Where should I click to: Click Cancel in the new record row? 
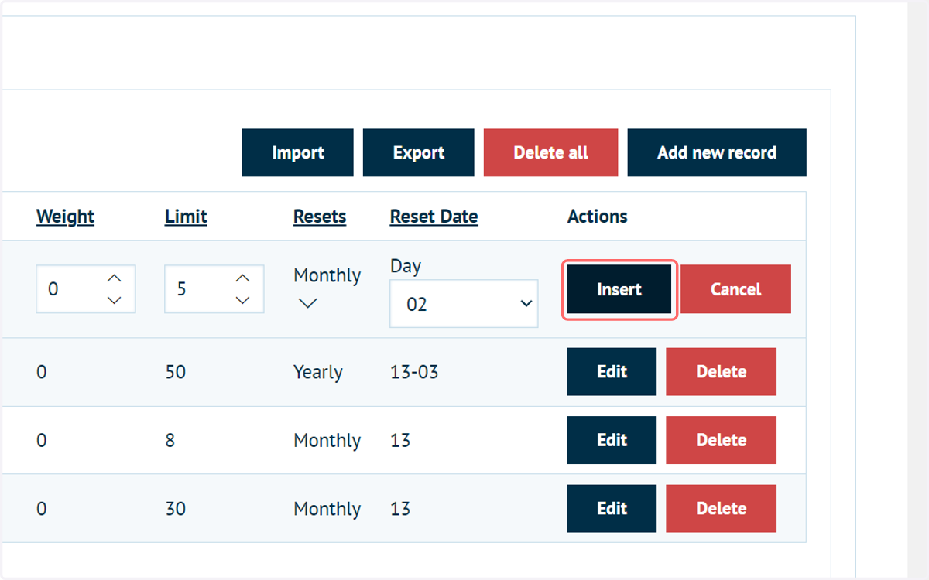tap(736, 289)
